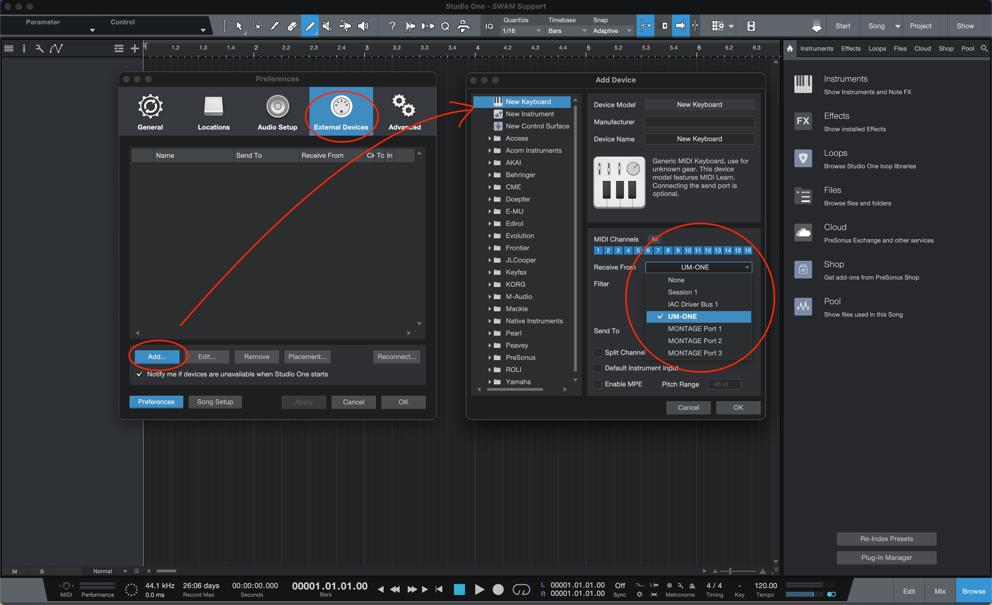Open the Cloud browser icon
The image size is (992, 605).
(803, 232)
